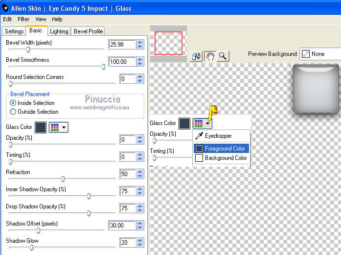Click the Shadow Glow value field
This screenshot has height=255, width=341.
[128, 243]
